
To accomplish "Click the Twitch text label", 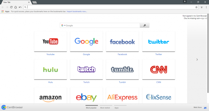I will coord(86,82).
